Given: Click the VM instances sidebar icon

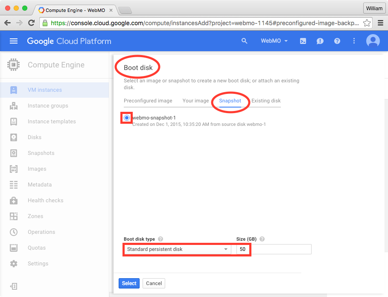Looking at the screenshot, I should point(14,90).
